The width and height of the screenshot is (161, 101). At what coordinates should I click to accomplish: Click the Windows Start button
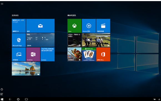pos(2,99)
